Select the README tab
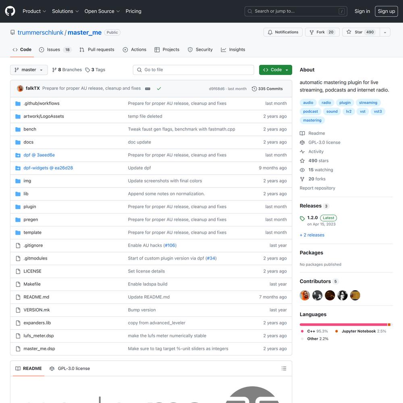Image resolution: width=403 pixels, height=403 pixels. pos(29,369)
